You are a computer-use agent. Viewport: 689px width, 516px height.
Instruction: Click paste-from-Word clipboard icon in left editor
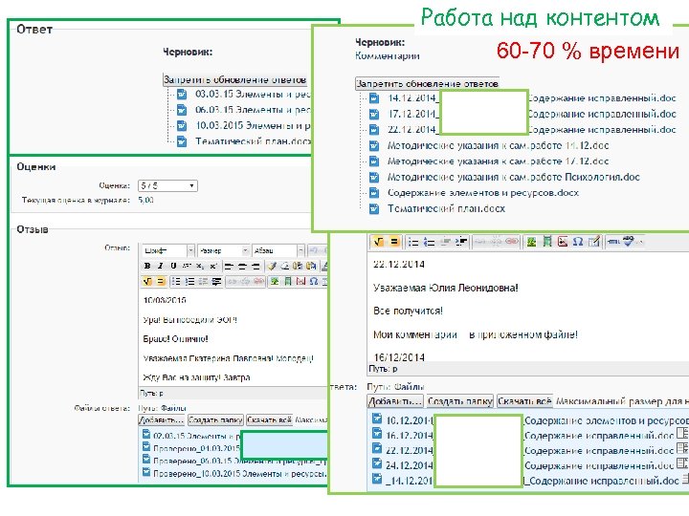(x=311, y=266)
